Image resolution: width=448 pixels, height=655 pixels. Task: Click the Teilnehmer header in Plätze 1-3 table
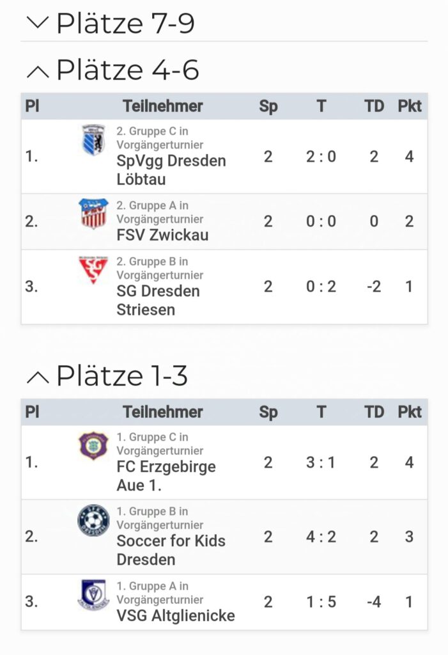pos(163,412)
